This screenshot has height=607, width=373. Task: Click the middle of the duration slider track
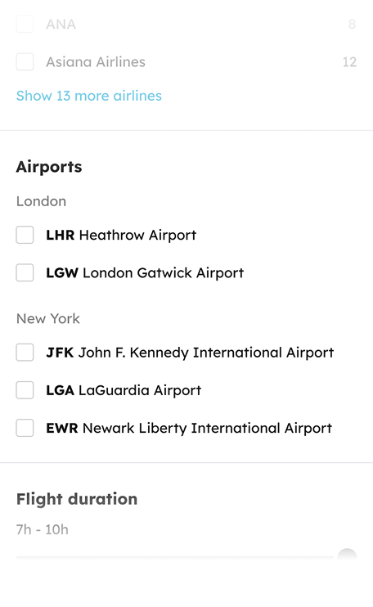point(175,557)
